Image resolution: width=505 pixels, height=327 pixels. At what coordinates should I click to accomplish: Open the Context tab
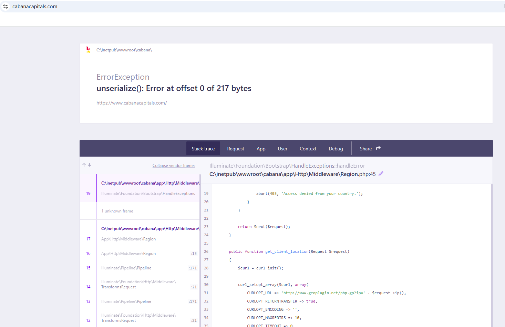(x=308, y=149)
